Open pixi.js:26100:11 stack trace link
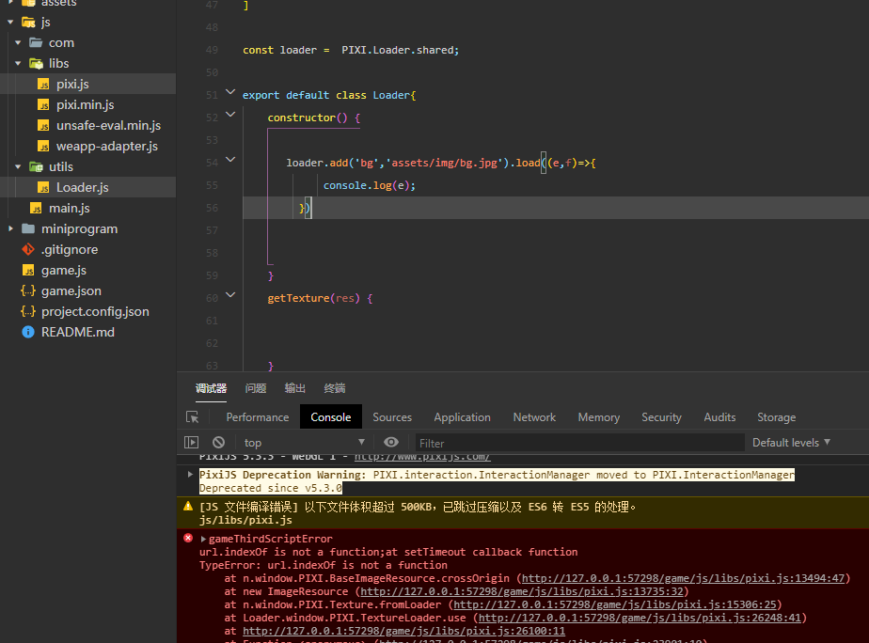 (404, 631)
